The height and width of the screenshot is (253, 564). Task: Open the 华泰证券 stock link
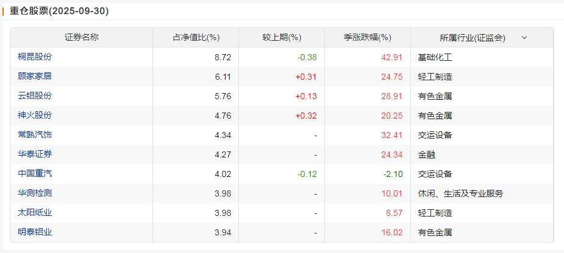35,154
